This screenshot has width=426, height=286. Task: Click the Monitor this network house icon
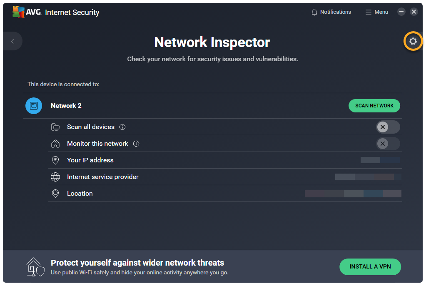tap(55, 144)
